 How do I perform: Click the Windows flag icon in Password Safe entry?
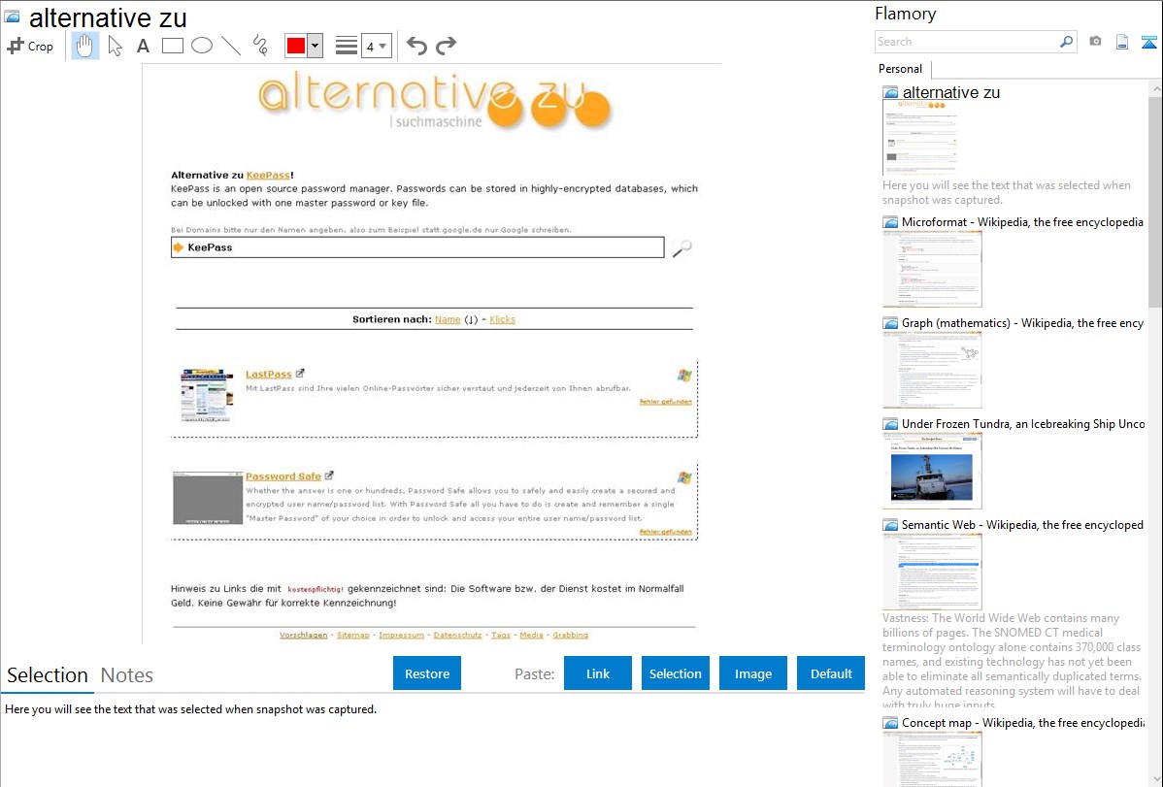pos(684,477)
